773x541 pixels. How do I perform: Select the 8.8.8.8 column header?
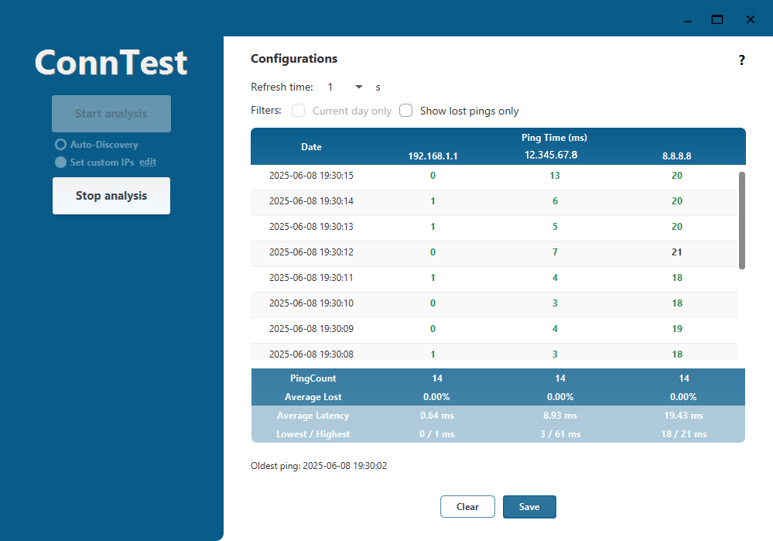[x=676, y=156]
